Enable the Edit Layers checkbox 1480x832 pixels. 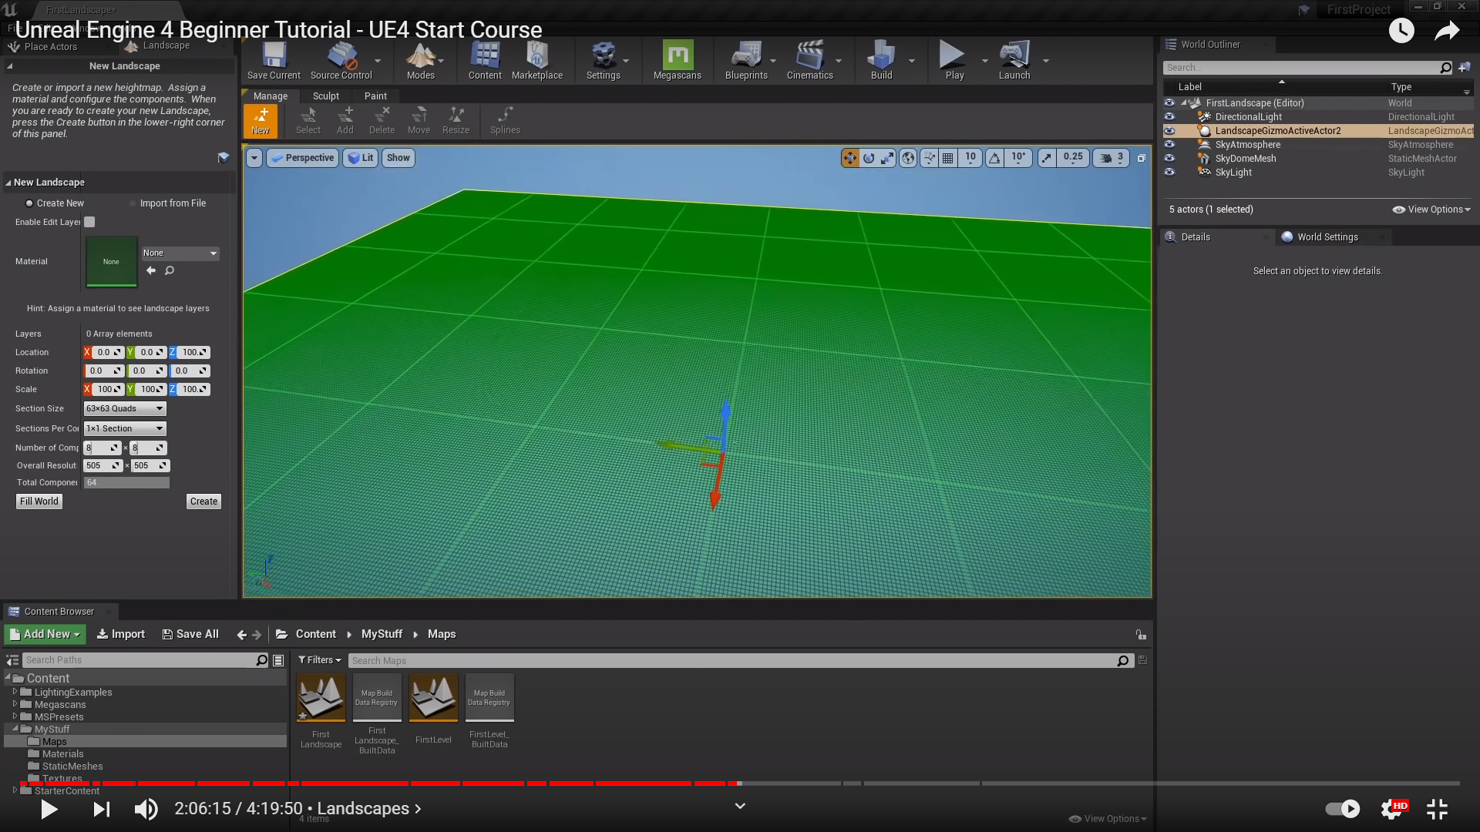[89, 222]
